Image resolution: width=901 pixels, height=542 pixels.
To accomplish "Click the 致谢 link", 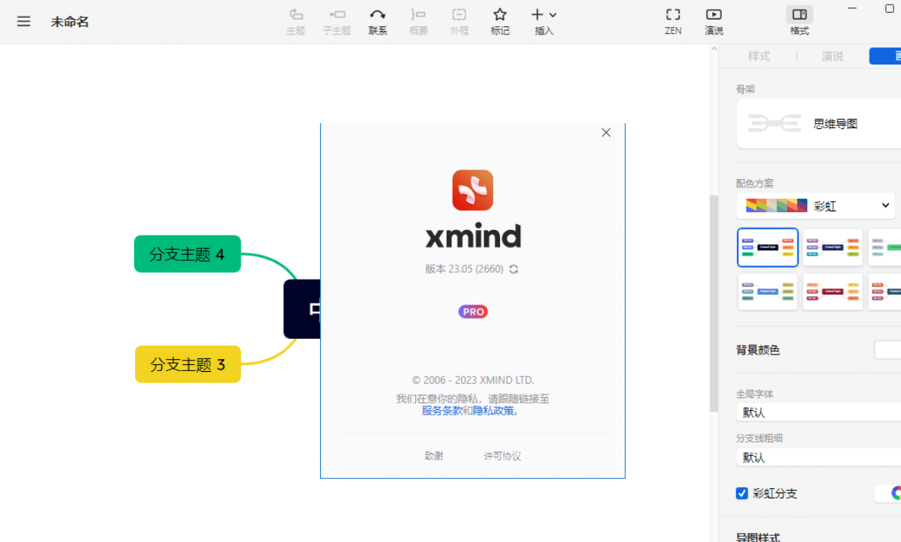I will [x=433, y=455].
